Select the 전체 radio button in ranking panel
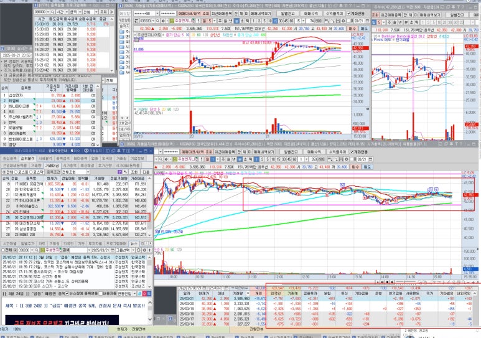This screenshot has height=338, width=481. tap(4, 172)
